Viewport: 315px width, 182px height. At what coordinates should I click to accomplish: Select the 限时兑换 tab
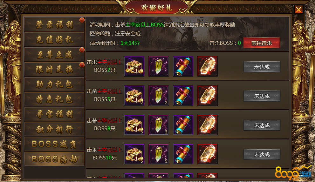point(54,70)
